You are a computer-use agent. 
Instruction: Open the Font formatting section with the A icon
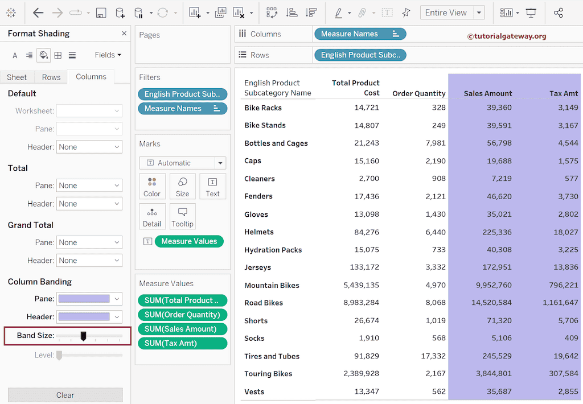(14, 55)
